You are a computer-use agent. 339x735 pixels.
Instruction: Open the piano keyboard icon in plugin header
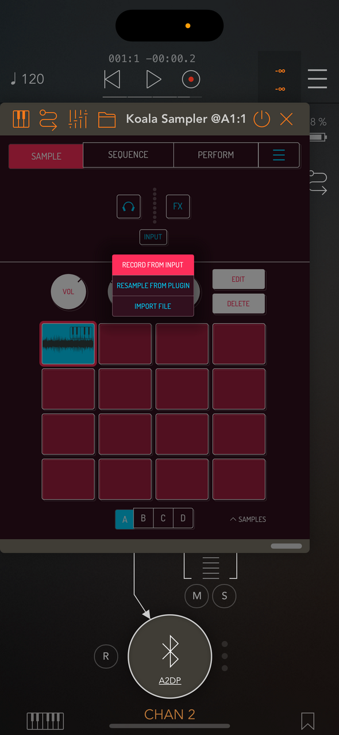pos(21,119)
